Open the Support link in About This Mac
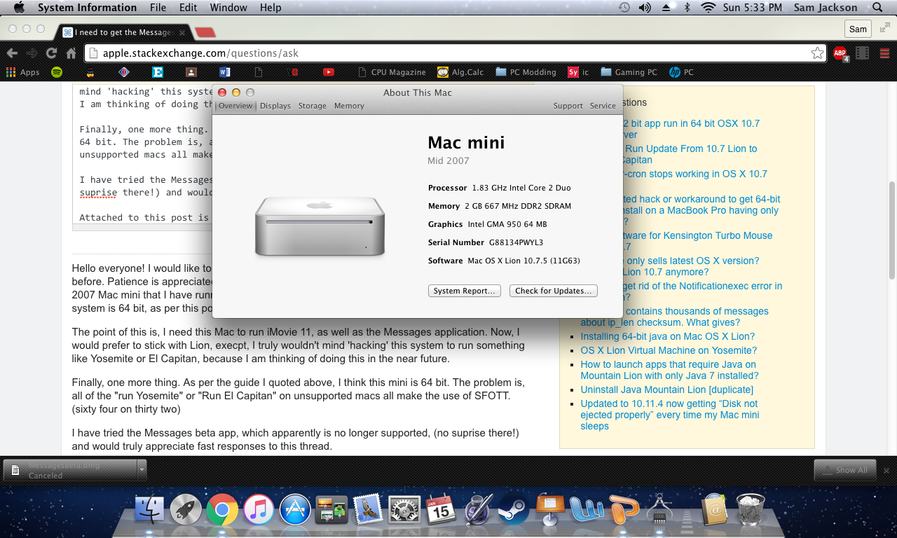 (568, 106)
